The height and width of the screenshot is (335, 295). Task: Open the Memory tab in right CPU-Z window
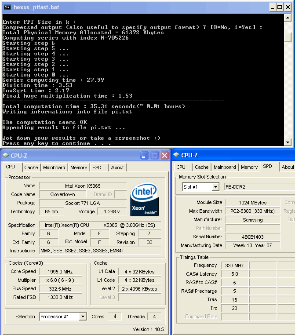(x=249, y=167)
